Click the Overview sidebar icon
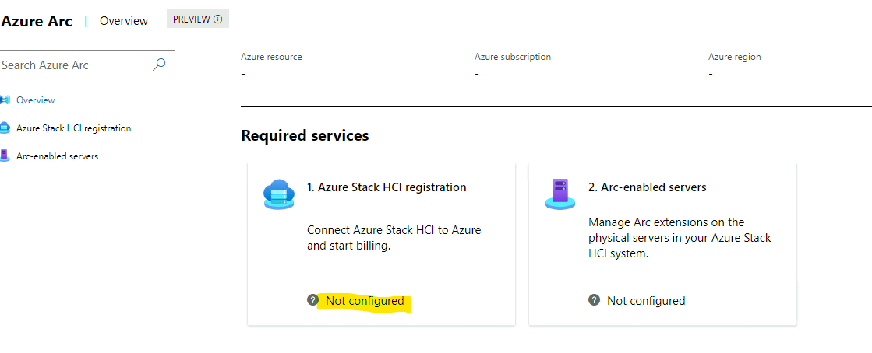 pos(5,100)
